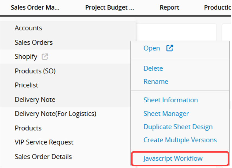Click the external link icon beside Shopify
The height and width of the screenshot is (168, 232).
tap(45, 57)
